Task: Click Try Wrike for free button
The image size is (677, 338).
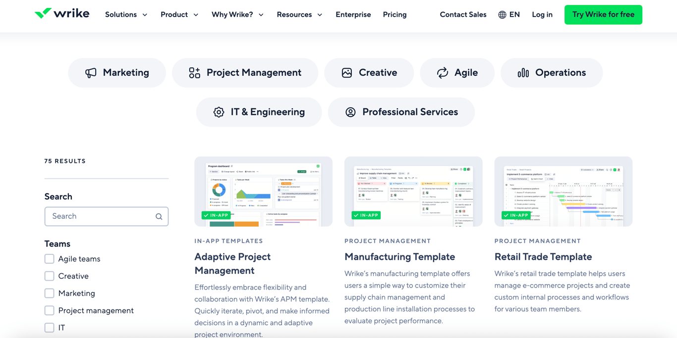Action: coord(603,15)
